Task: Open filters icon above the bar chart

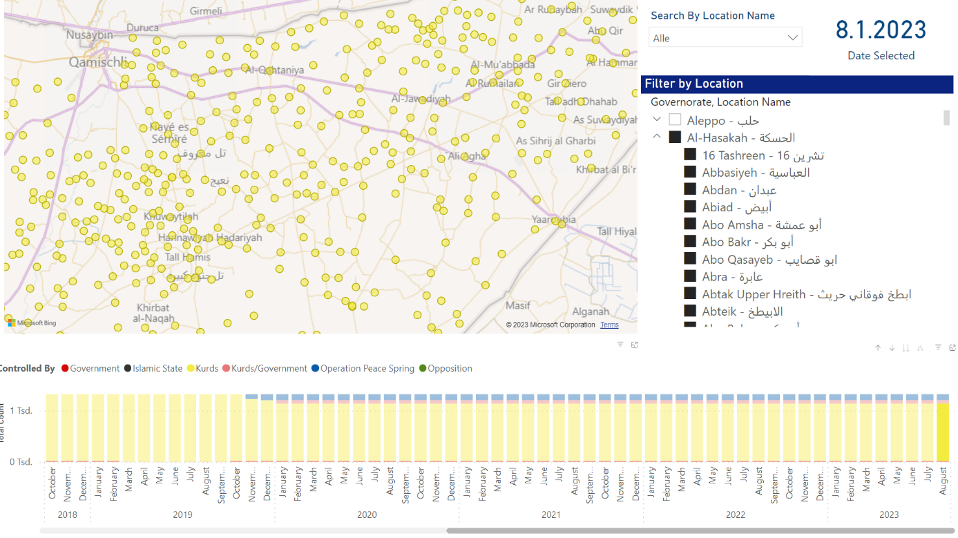Action: coord(938,348)
